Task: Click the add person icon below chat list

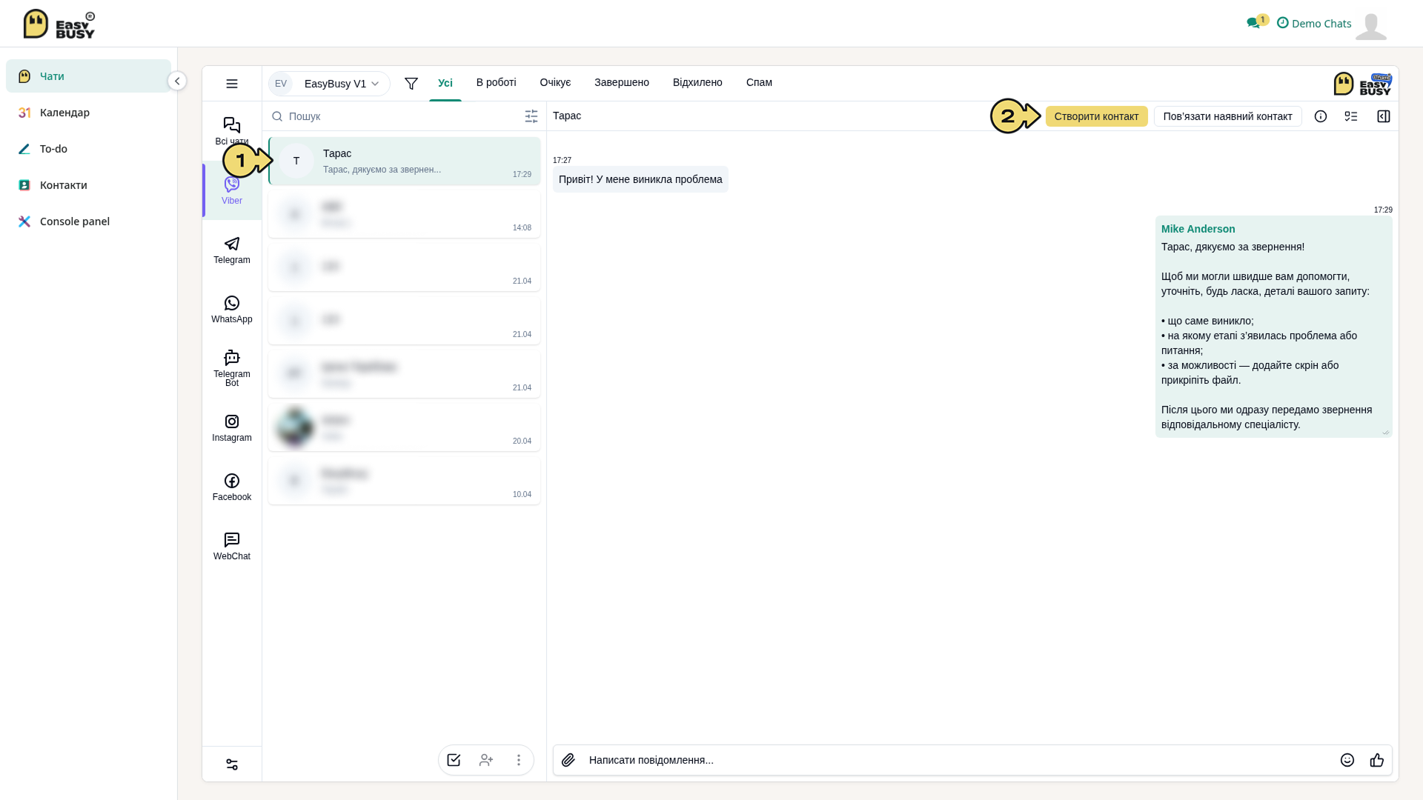Action: point(486,760)
